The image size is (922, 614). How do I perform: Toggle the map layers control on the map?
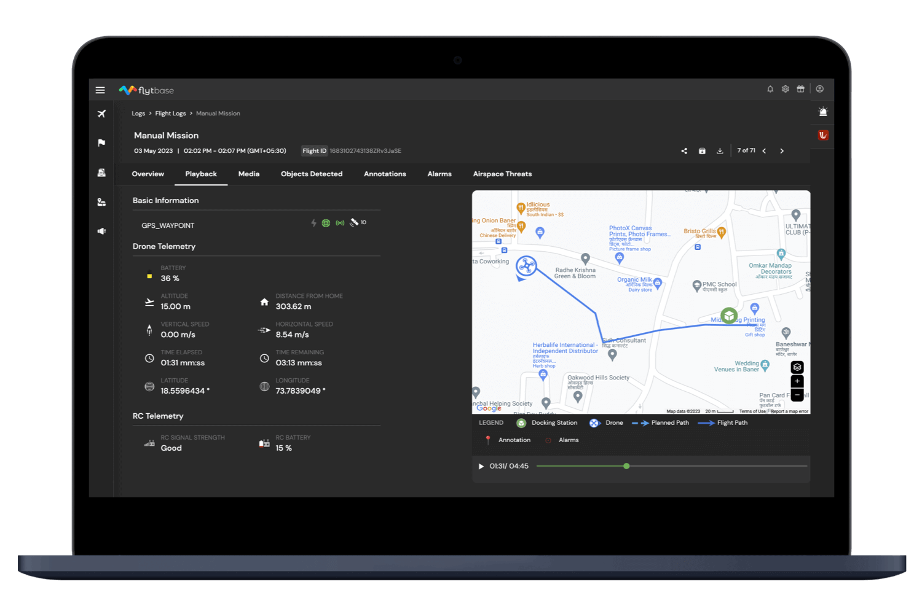tap(797, 367)
